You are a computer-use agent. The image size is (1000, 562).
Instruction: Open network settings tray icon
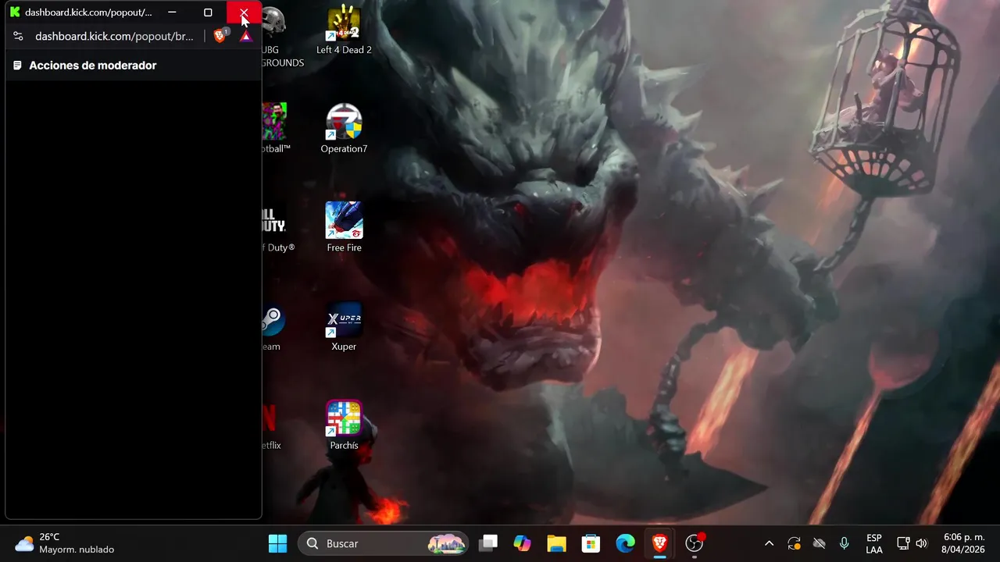pos(903,543)
